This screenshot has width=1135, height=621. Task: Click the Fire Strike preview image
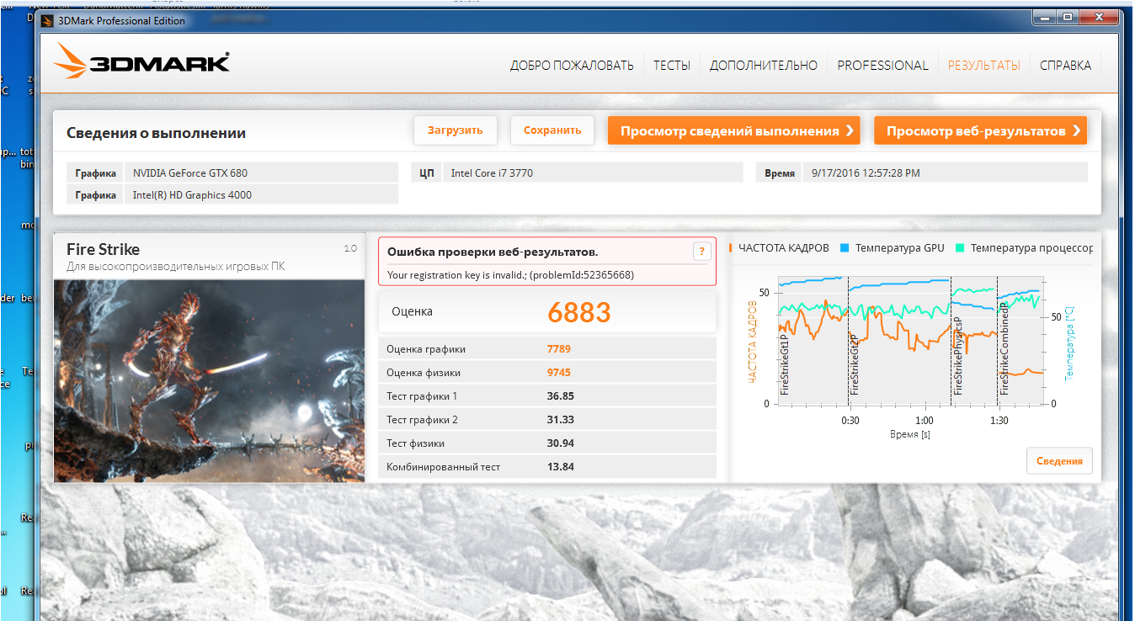click(x=209, y=380)
